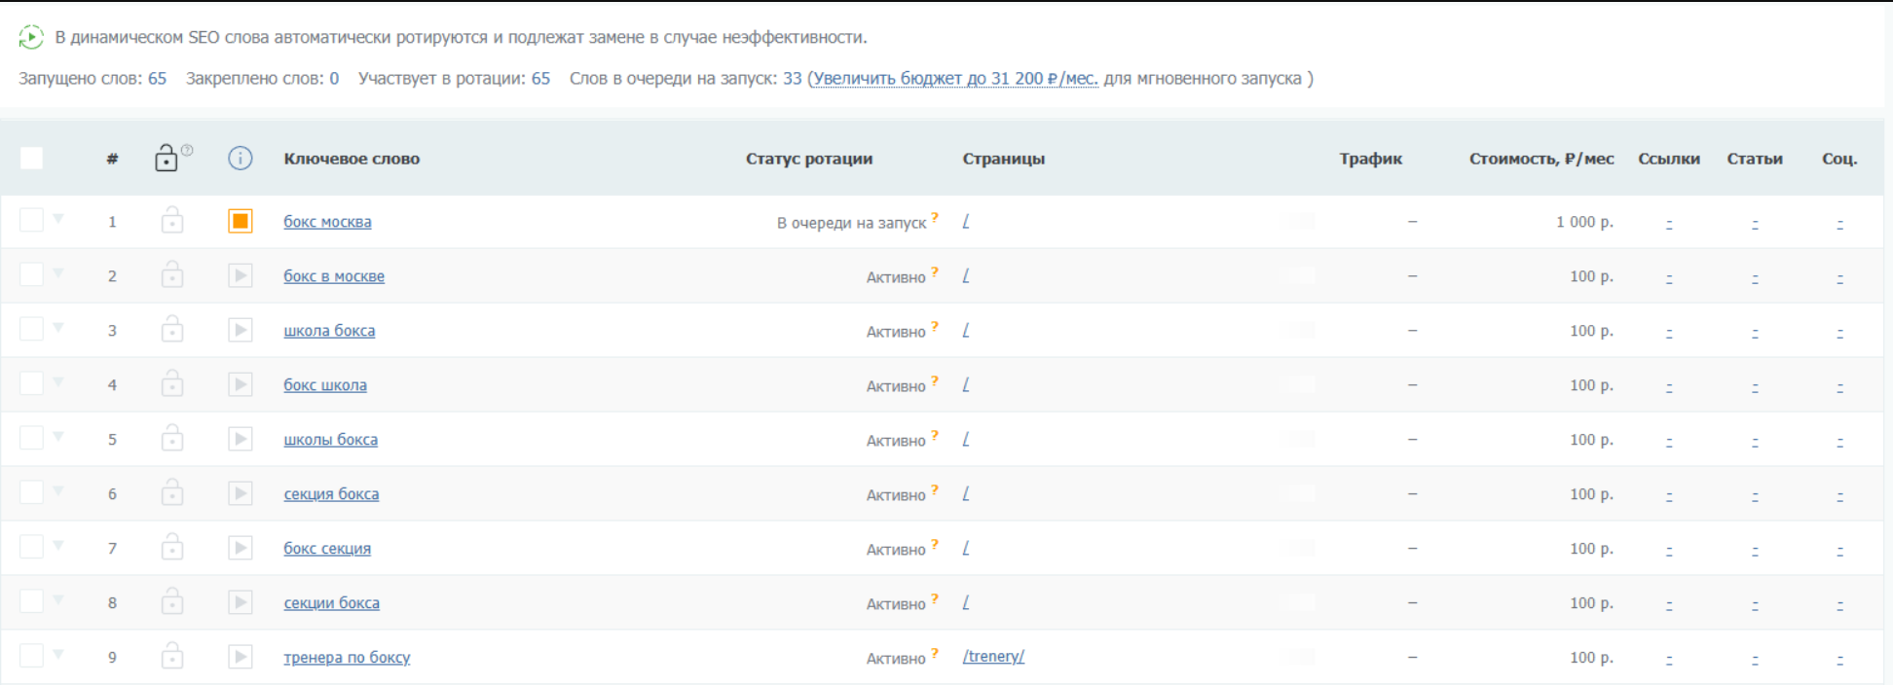This screenshot has height=685, width=1893.
Task: Open keyword link школа бокса
Action: click(x=329, y=331)
